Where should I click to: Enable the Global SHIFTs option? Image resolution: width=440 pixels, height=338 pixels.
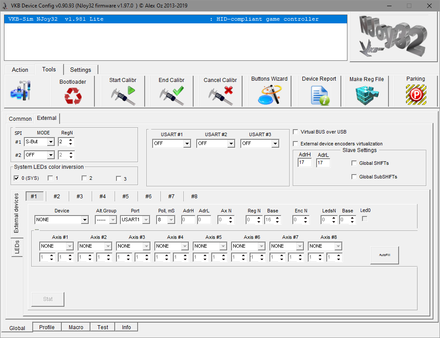coord(354,163)
